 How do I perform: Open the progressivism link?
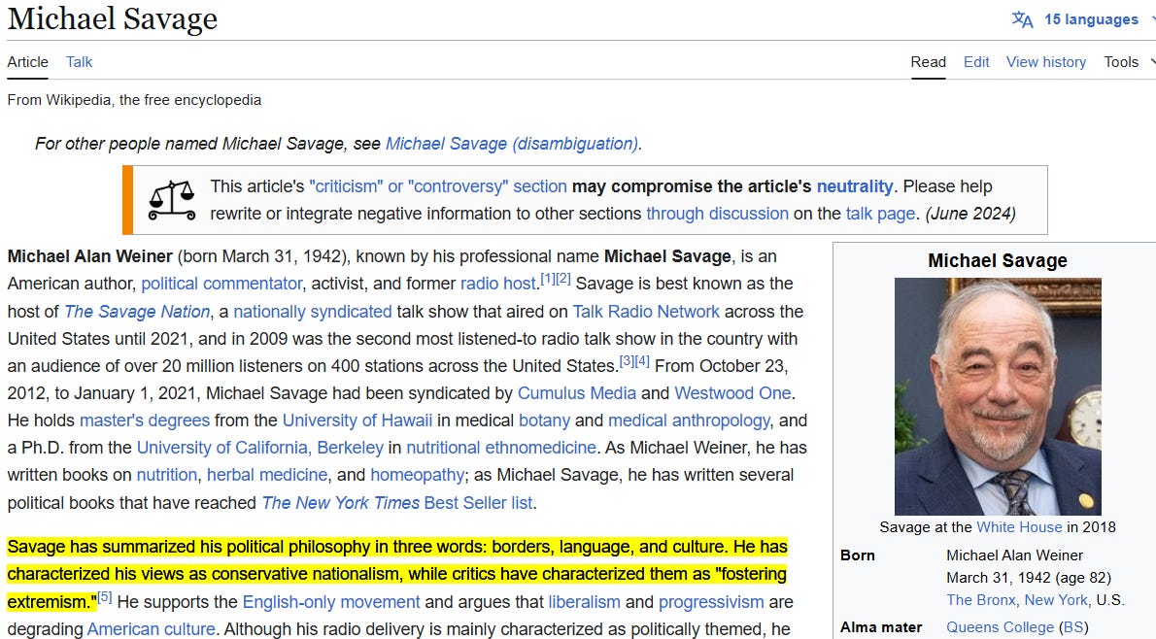coord(711,602)
